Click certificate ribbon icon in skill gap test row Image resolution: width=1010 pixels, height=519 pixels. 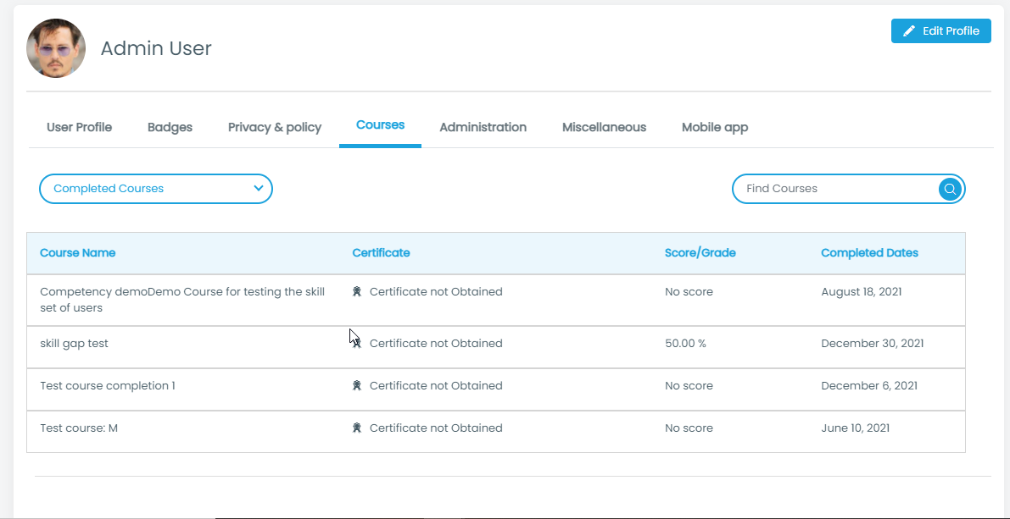pos(357,344)
